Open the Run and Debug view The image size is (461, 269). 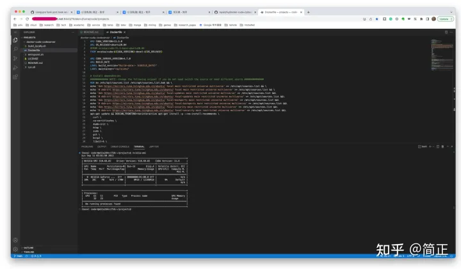click(15, 66)
